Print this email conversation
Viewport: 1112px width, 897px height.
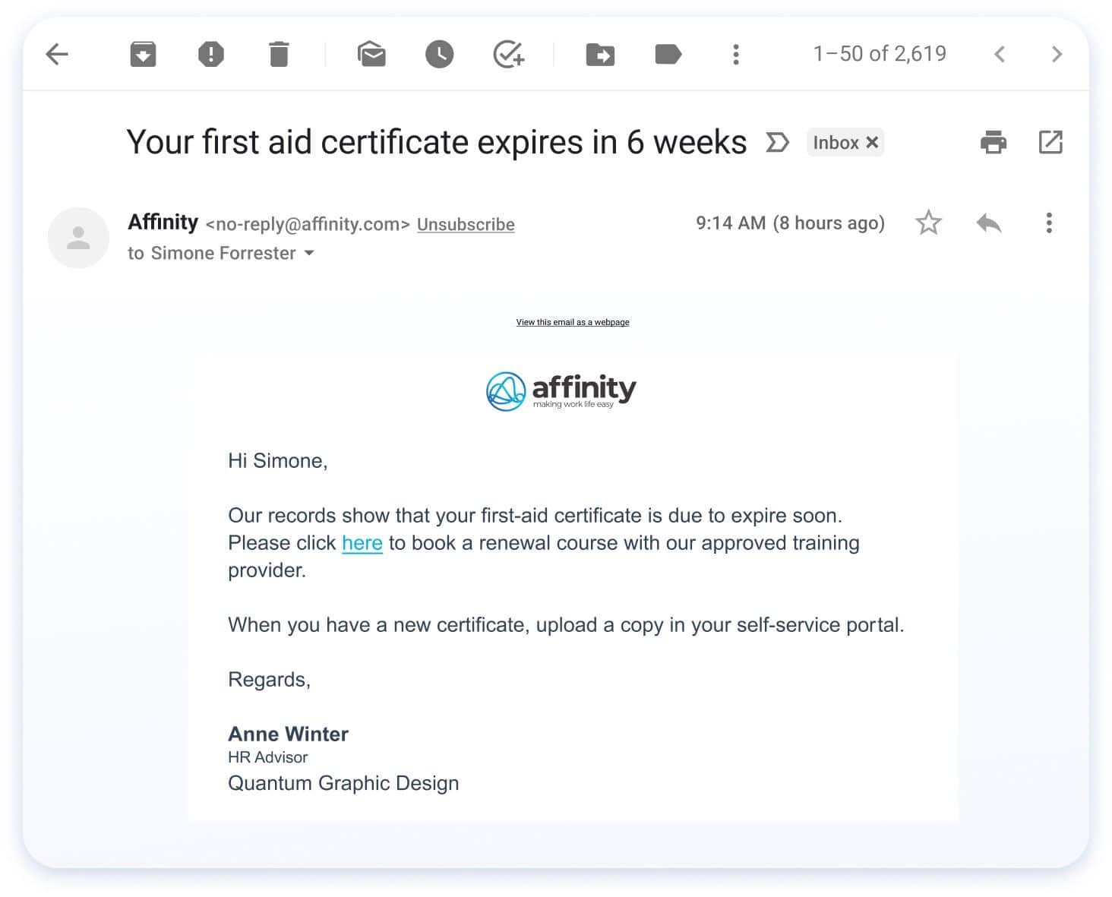(993, 142)
